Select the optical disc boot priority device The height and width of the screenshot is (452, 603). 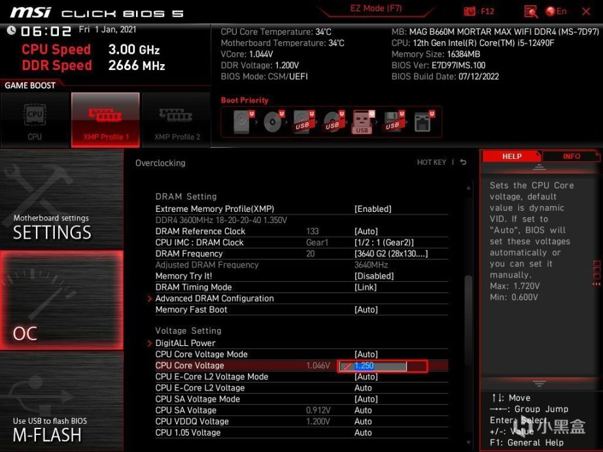pos(273,122)
